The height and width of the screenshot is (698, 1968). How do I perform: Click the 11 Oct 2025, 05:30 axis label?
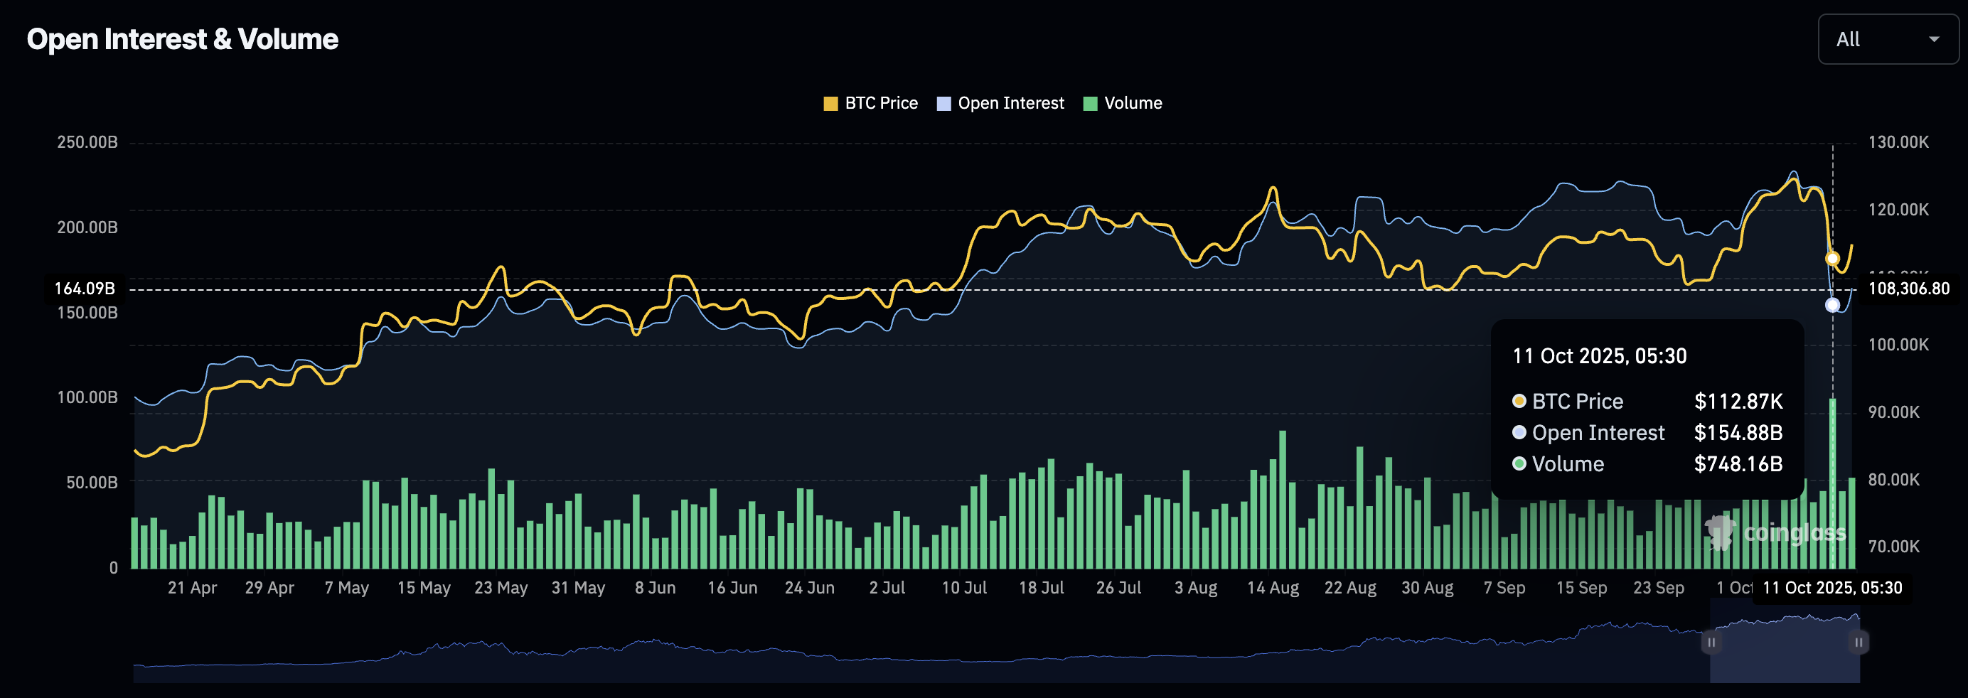coord(1832,588)
